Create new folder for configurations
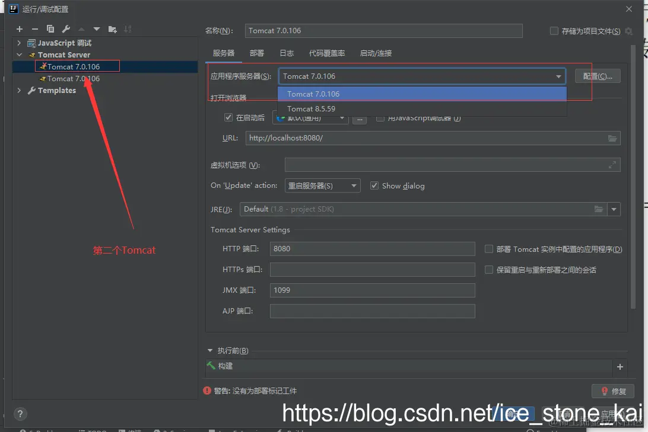 click(112, 29)
